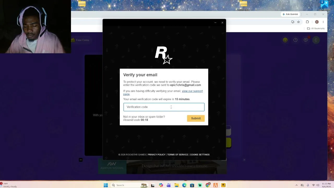Click Free Coins on the web page

(x=80, y=40)
